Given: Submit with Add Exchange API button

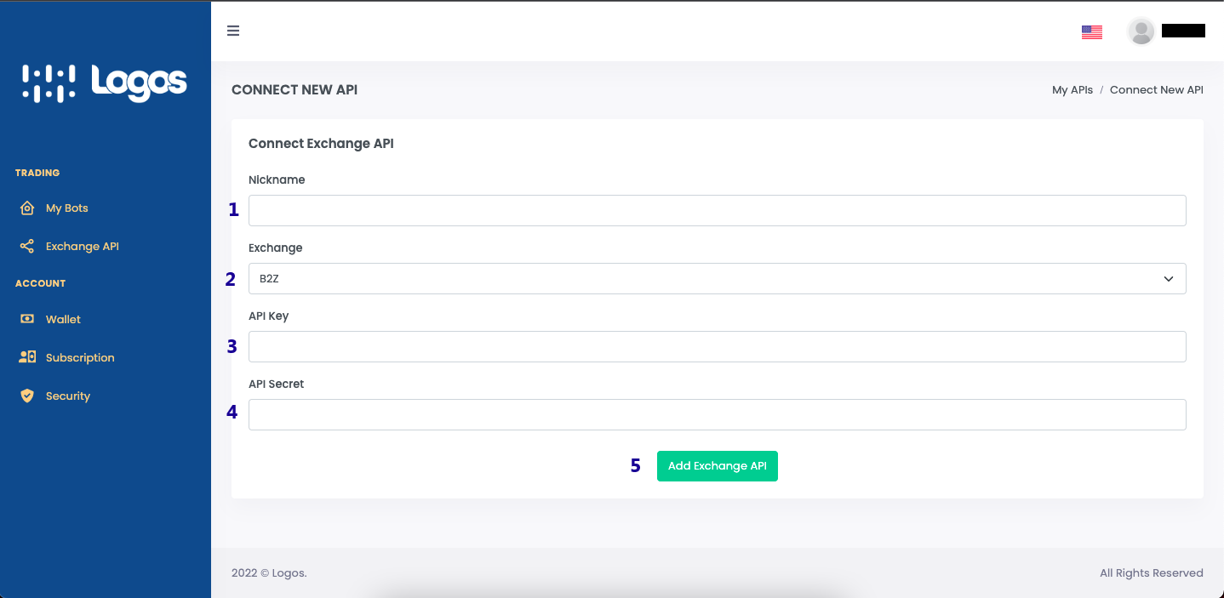Looking at the screenshot, I should (718, 466).
